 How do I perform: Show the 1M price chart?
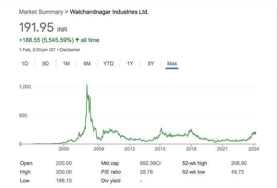tap(66, 63)
